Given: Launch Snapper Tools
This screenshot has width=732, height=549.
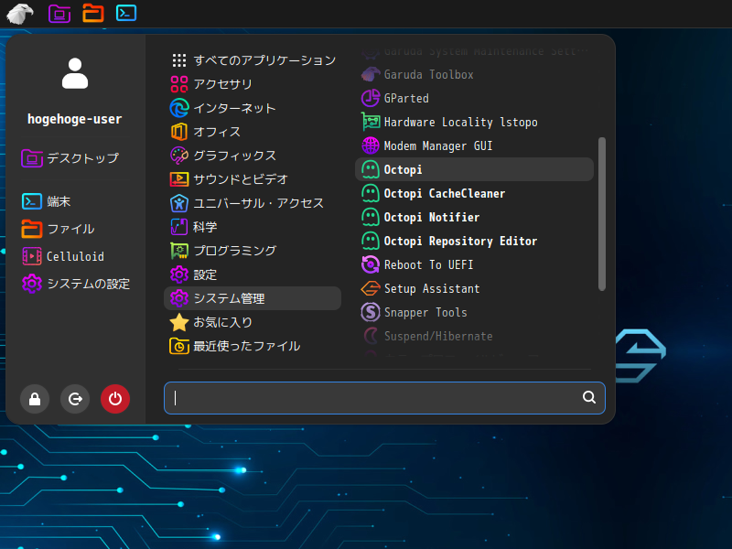Looking at the screenshot, I should (474, 312).
